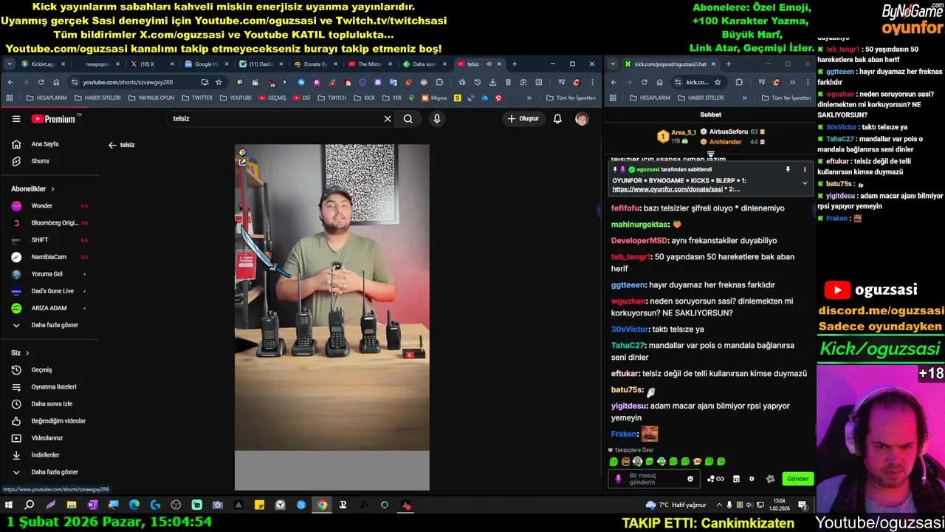Open NamibiaCam channel subscription
The width and height of the screenshot is (945, 532).
pyautogui.click(x=50, y=257)
